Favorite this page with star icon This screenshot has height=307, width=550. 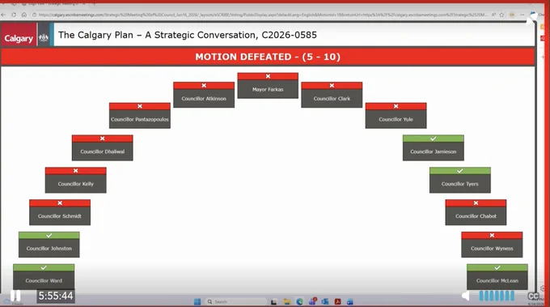pyautogui.click(x=501, y=15)
